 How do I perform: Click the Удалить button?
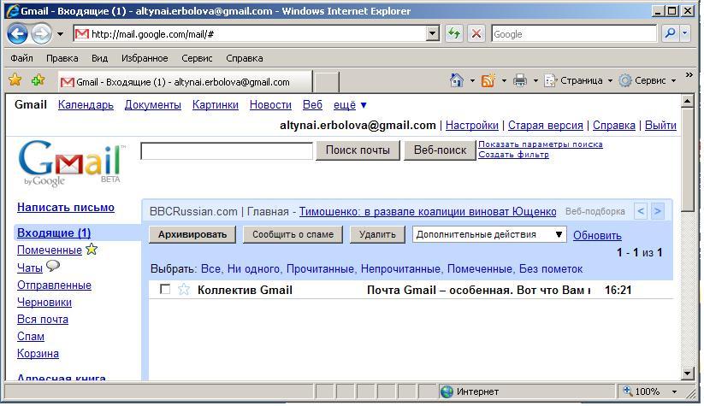coord(377,235)
